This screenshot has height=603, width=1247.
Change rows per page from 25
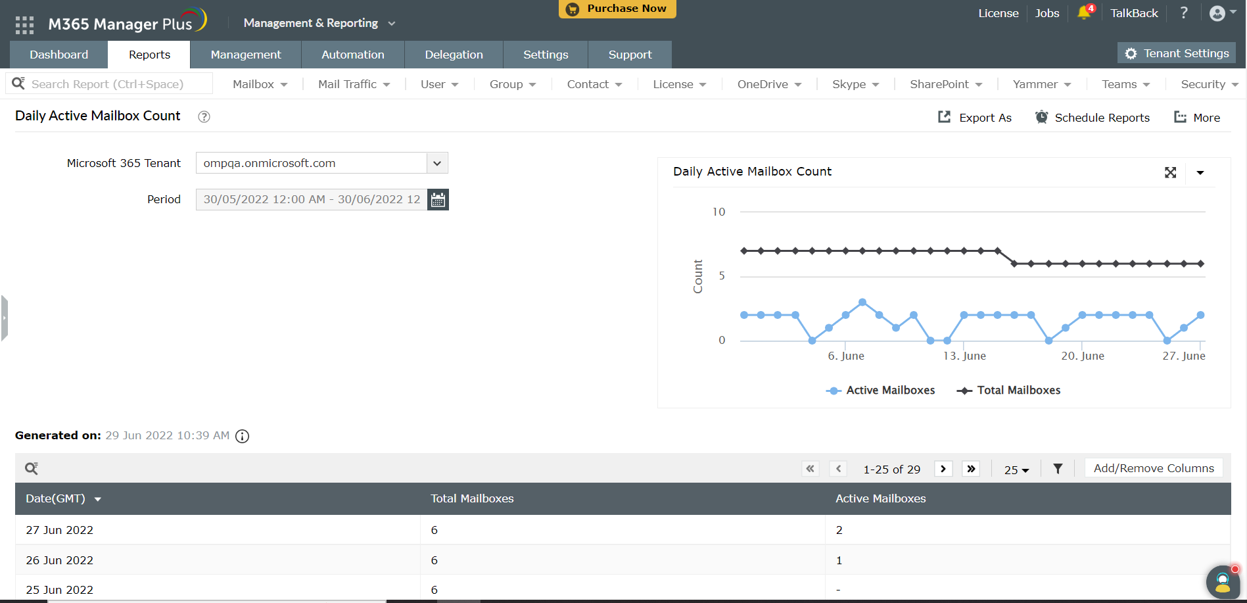click(1016, 470)
